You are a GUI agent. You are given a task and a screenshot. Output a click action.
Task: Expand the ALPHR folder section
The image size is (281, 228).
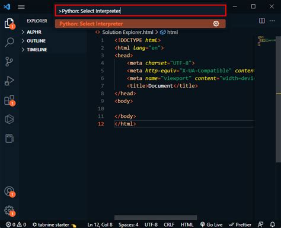coord(34,32)
